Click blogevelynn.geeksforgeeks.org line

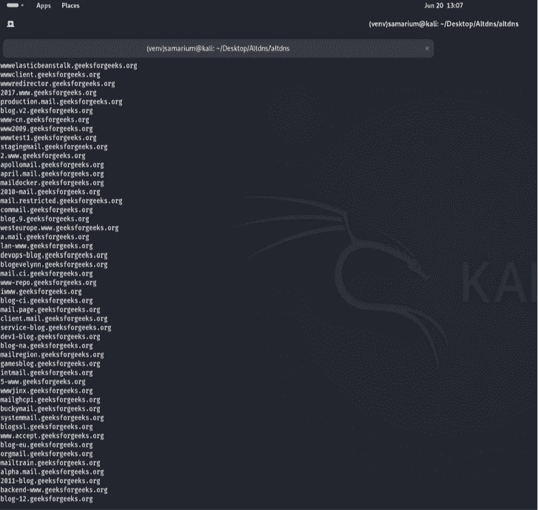coord(54,264)
